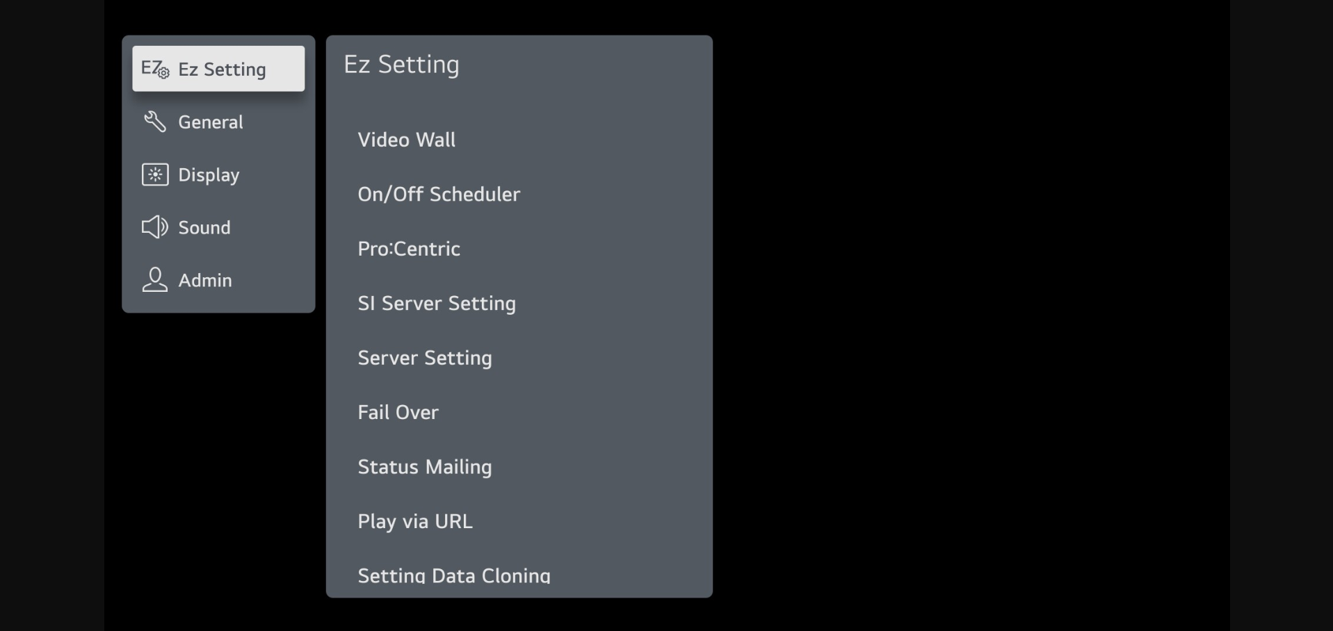Click the Ez Setting gear icon
The width and height of the screenshot is (1333, 631).
(x=155, y=69)
